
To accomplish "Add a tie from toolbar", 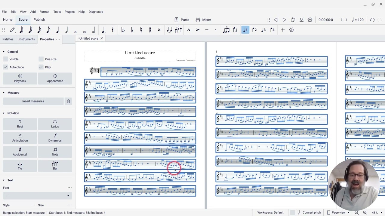I will pos(169,30).
